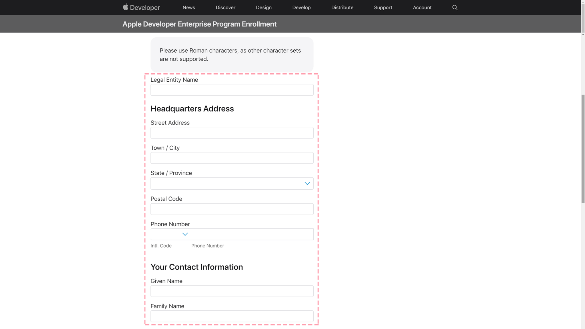This screenshot has width=585, height=329.
Task: Select the Discover menu item
Action: tap(225, 7)
